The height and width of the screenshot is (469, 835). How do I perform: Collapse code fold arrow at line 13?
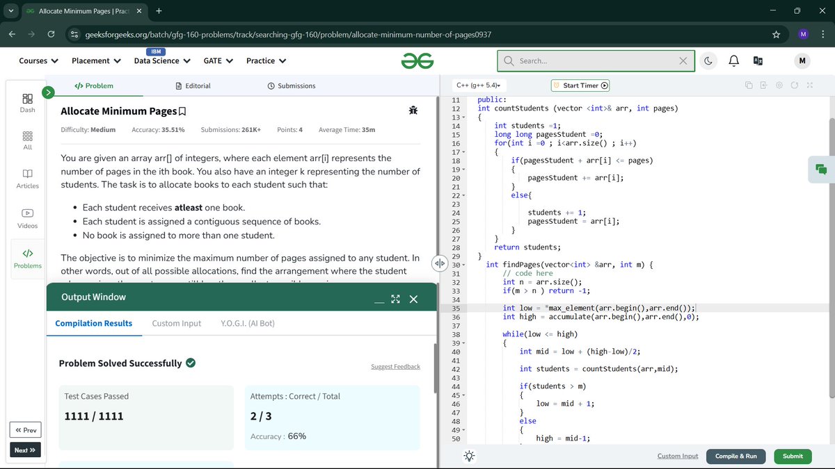tap(464, 117)
